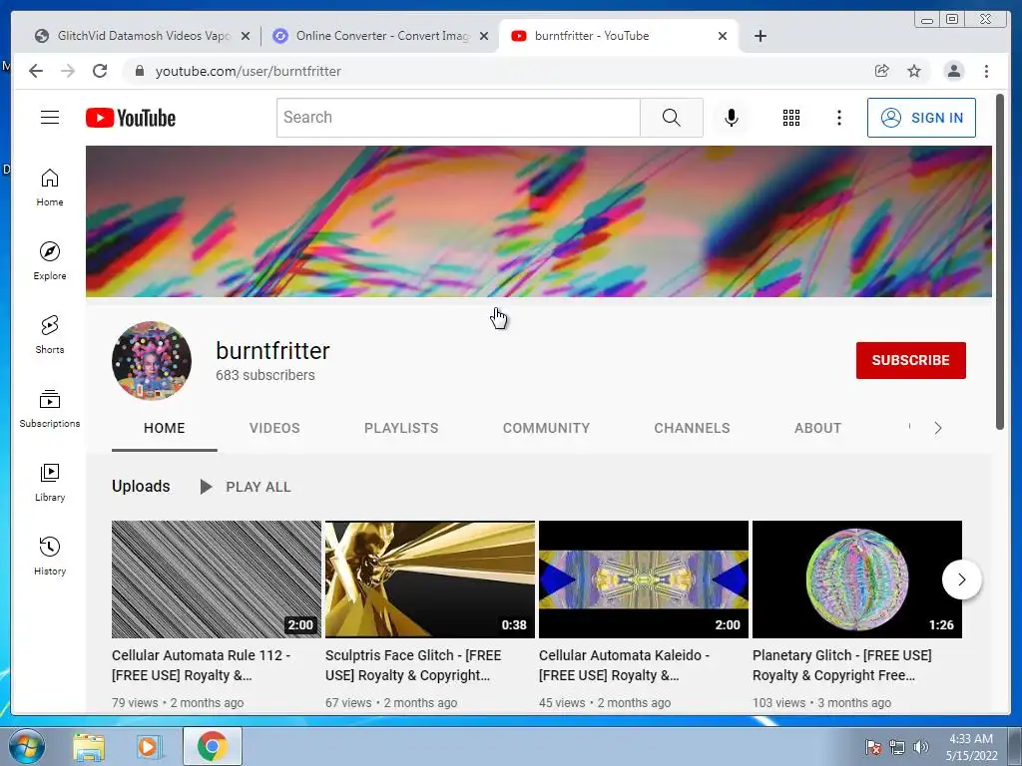
Task: Open the Chrome three-dot menu
Action: point(986,71)
